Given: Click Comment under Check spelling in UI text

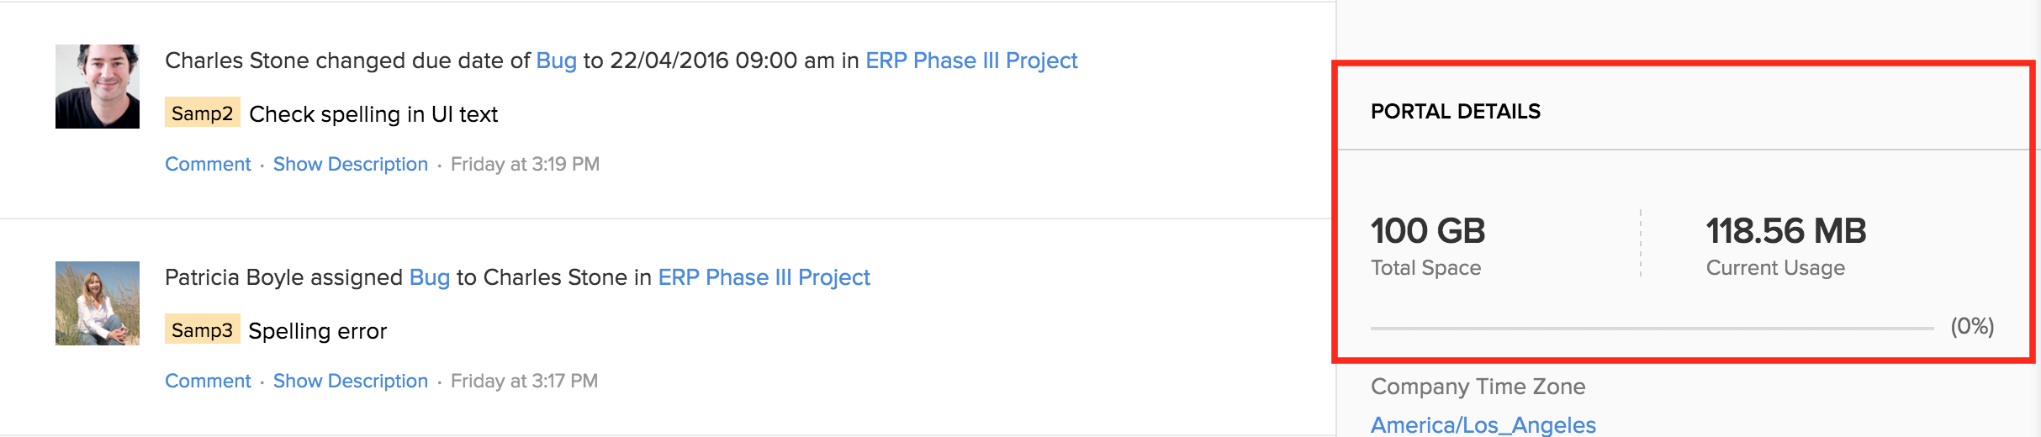Looking at the screenshot, I should (208, 164).
